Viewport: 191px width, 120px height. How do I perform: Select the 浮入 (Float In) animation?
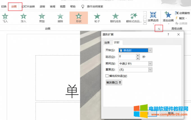click(x=23, y=17)
